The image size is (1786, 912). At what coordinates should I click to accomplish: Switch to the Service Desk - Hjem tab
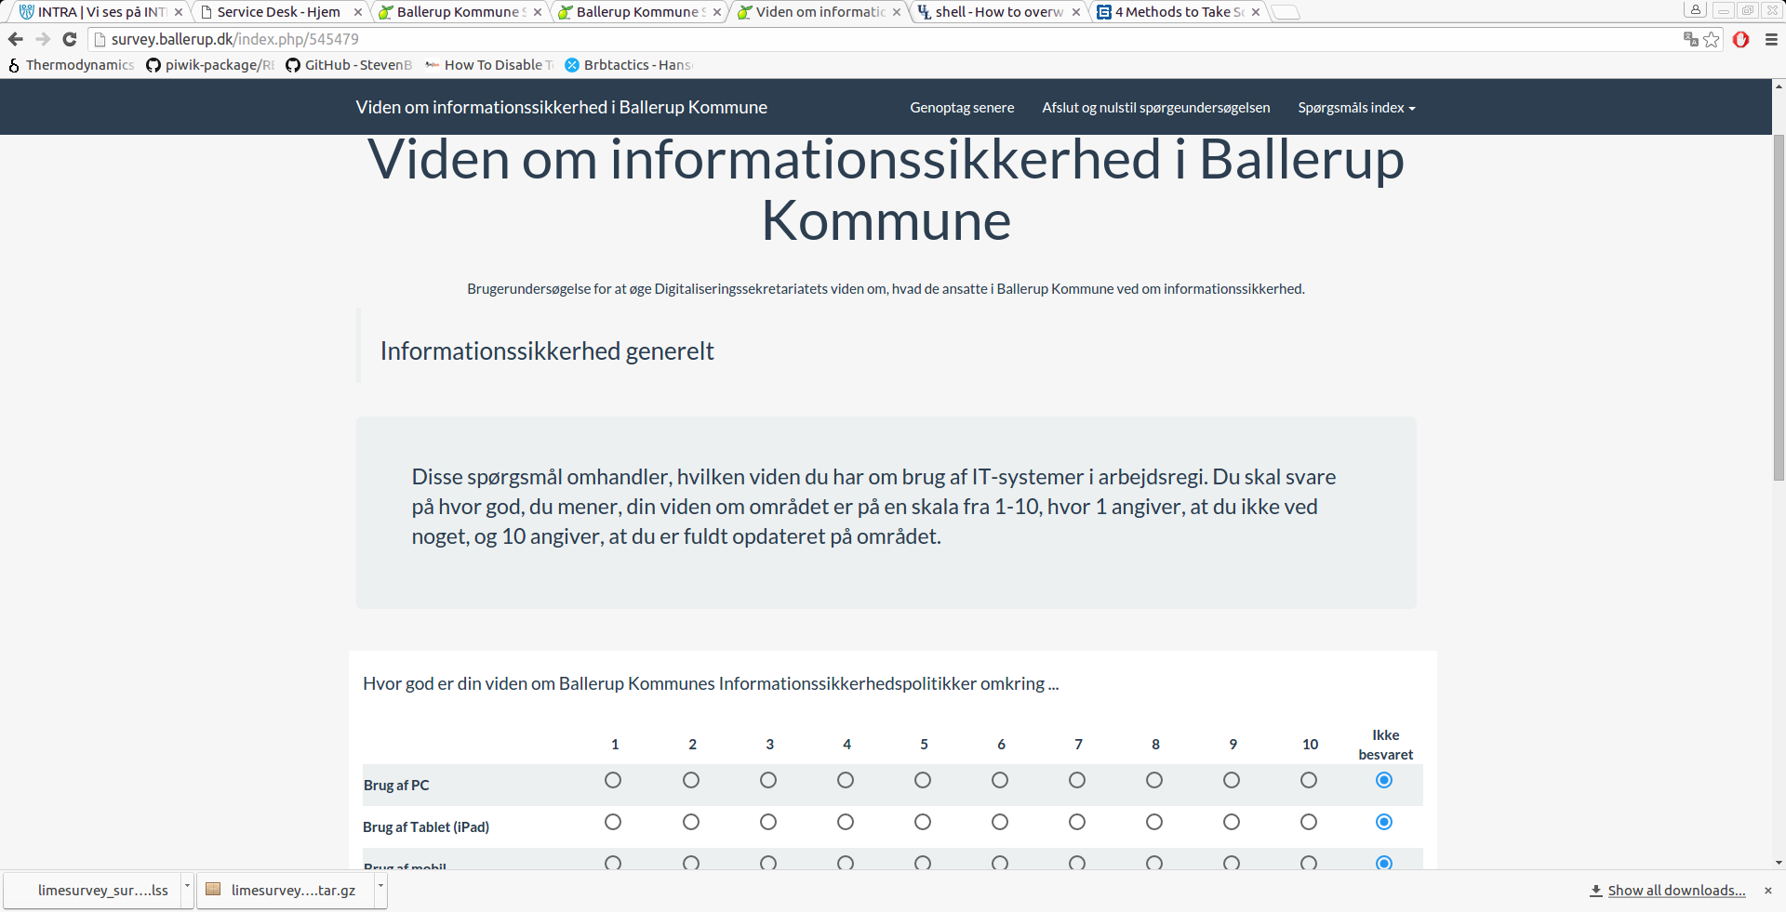click(x=278, y=12)
